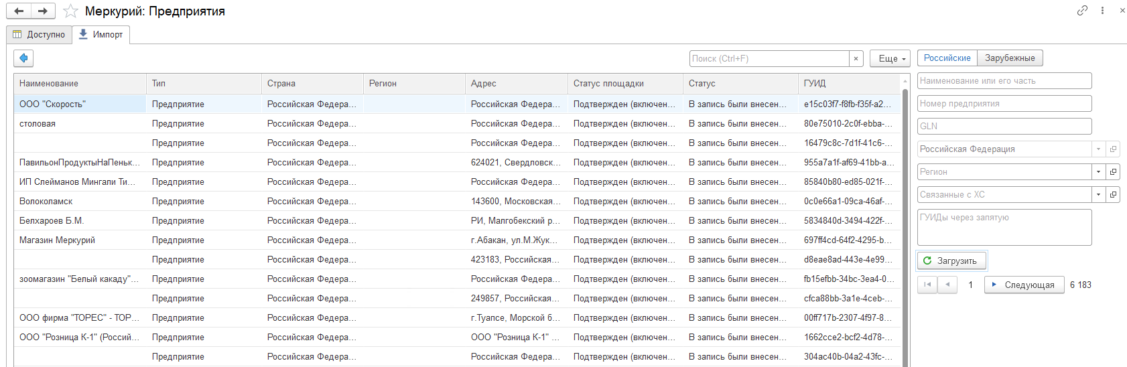The height and width of the screenshot is (367, 1127).
Task: Open the country field selection form icon
Action: tap(1113, 149)
